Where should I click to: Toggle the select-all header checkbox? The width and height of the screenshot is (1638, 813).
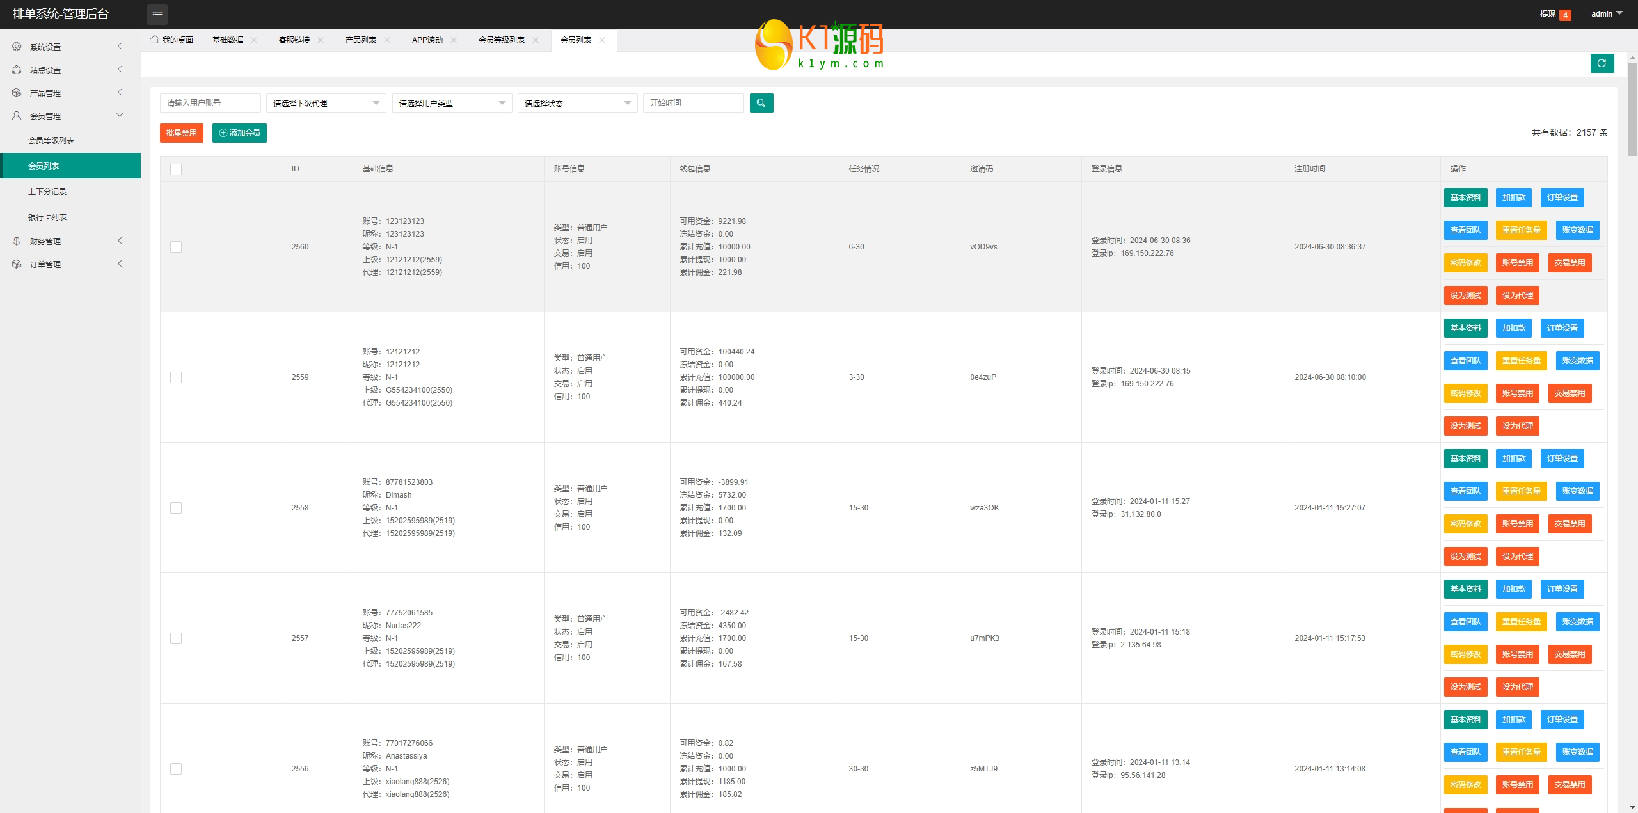click(x=176, y=170)
